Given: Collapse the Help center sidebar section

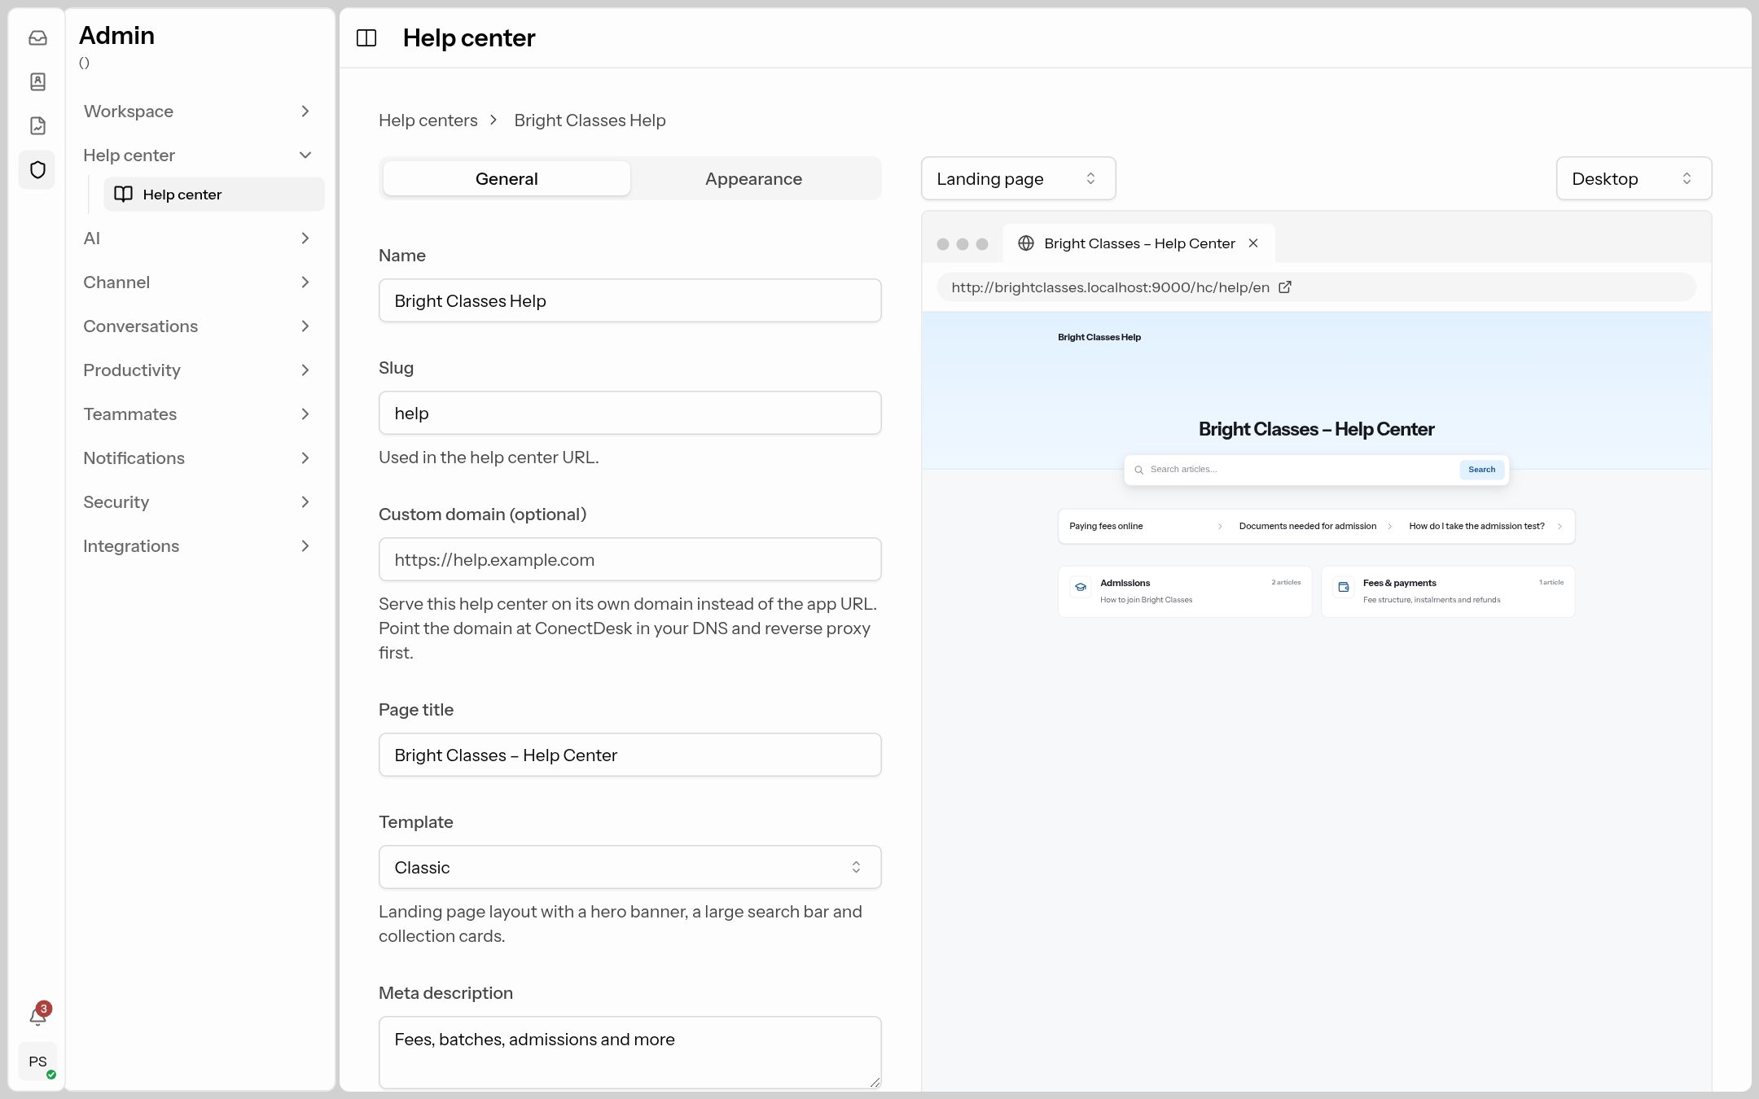Looking at the screenshot, I should tap(198, 155).
